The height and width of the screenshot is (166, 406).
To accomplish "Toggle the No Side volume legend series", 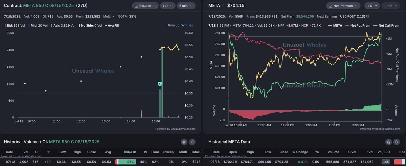I will click(90, 25).
